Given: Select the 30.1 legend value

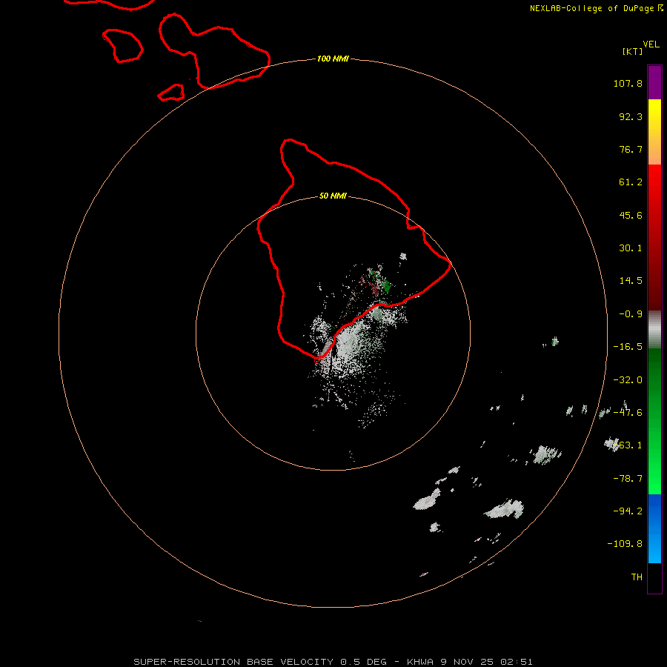Looking at the screenshot, I should click(x=631, y=248).
